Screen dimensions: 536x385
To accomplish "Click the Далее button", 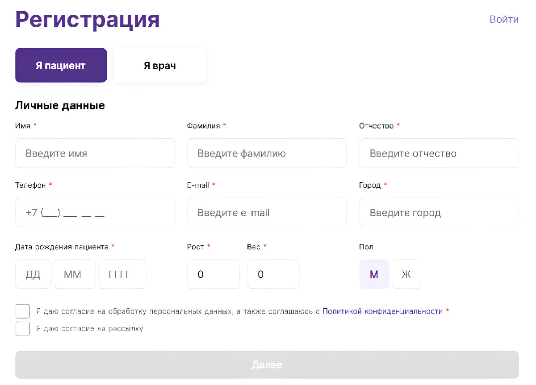I will (x=267, y=364).
